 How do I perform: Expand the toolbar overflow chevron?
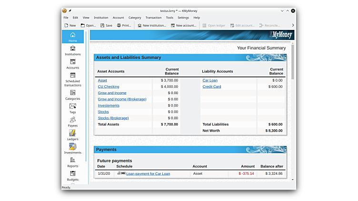292,25
